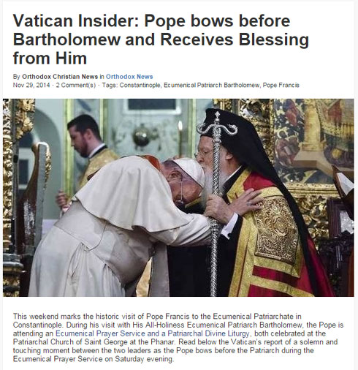Image resolution: width=358 pixels, height=370 pixels.
Task: Select the Ecumenical Patriarch Bartholomew tag
Action: pyautogui.click(x=212, y=85)
